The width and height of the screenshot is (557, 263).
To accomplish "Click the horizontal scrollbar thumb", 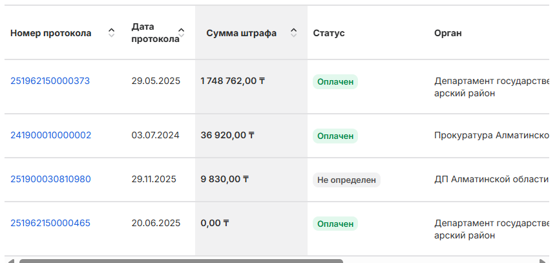I will 181,260.
